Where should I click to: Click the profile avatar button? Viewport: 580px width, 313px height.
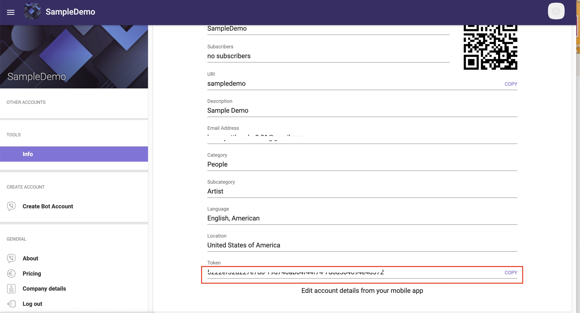coord(556,11)
